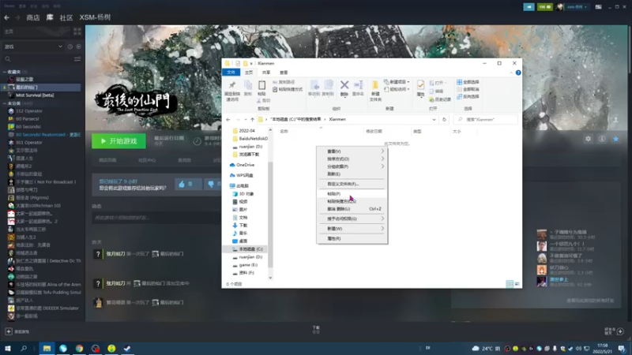Open game settings gear icon in Steam
Image resolution: width=632 pixels, height=355 pixels.
click(x=588, y=139)
